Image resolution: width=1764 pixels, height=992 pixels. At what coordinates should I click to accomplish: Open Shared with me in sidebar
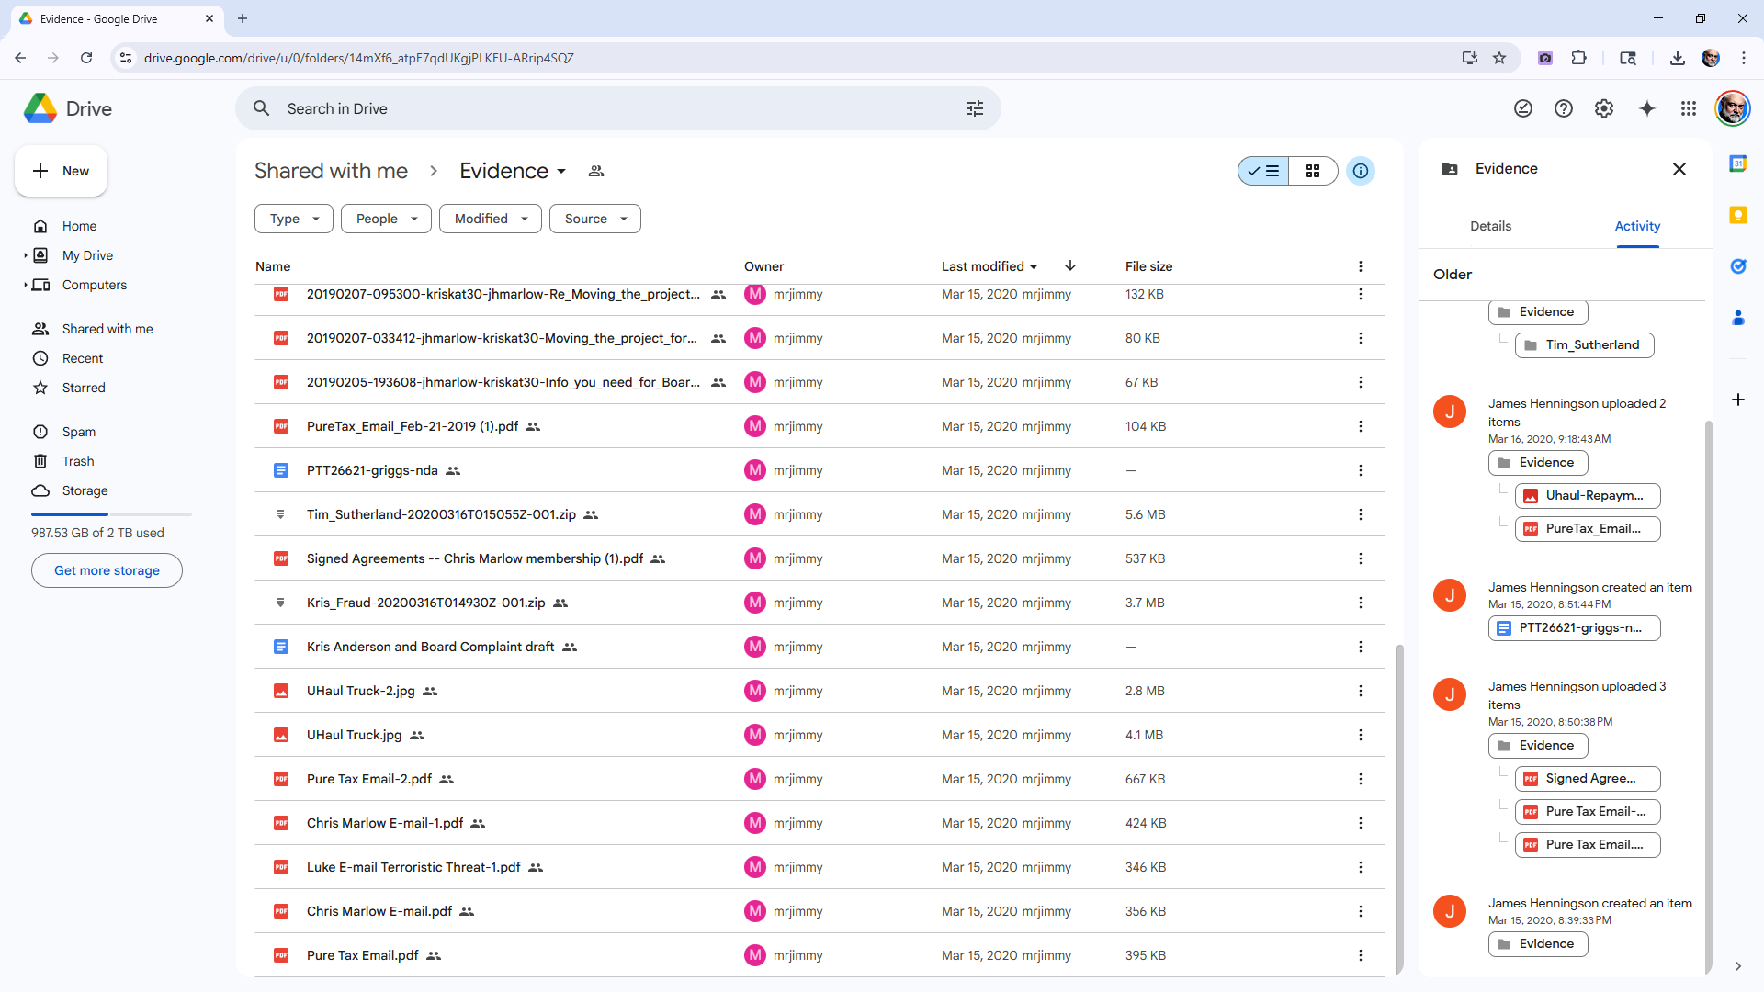[107, 329]
